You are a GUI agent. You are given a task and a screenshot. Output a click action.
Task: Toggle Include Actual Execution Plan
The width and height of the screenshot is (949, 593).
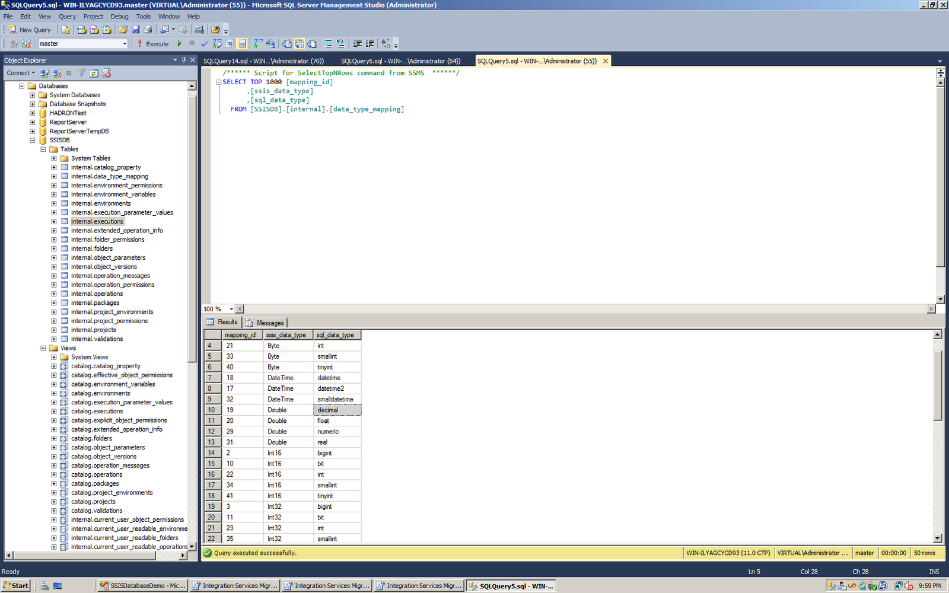tap(258, 43)
